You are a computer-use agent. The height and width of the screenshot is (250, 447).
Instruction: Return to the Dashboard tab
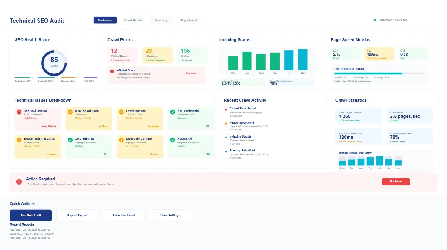pos(105,20)
